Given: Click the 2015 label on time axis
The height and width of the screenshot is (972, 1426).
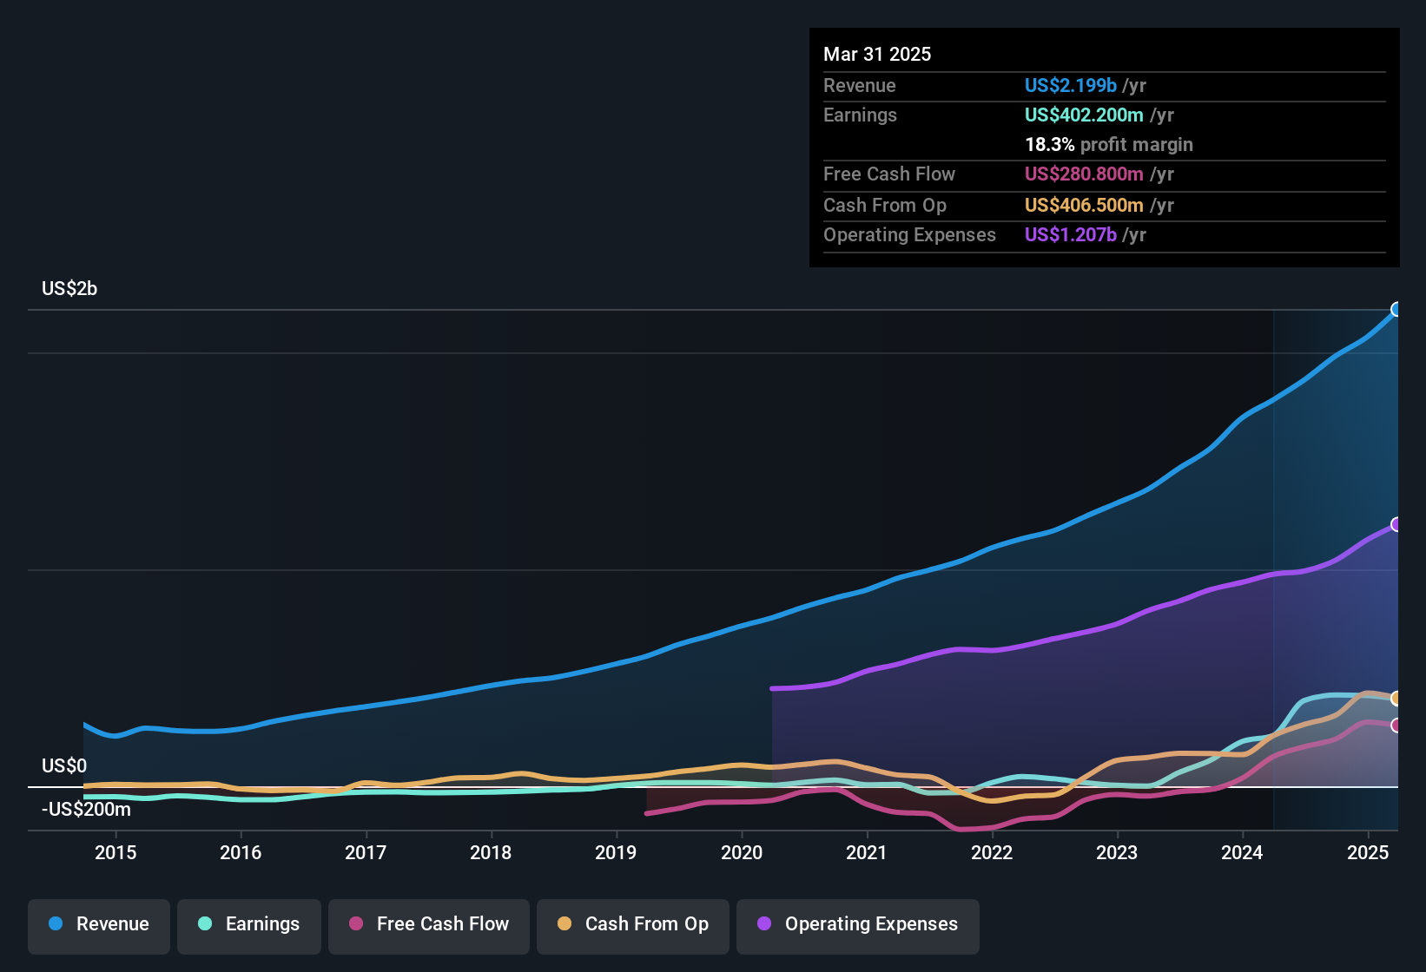Looking at the screenshot, I should pos(116,853).
